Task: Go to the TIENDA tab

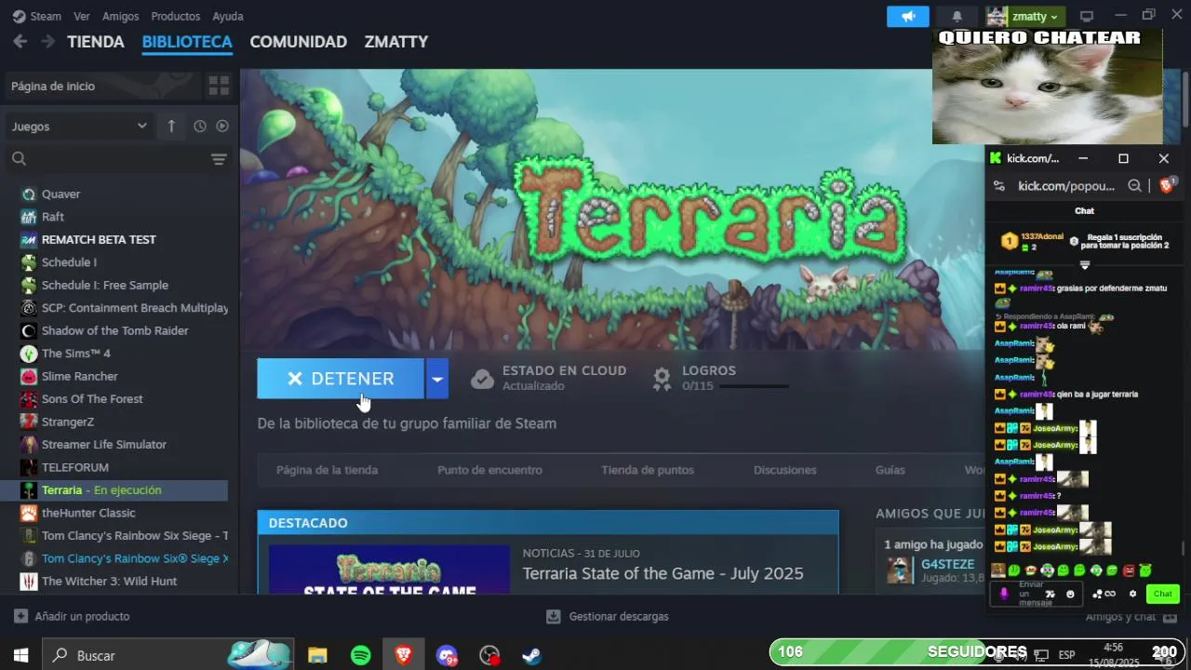Action: pos(96,42)
